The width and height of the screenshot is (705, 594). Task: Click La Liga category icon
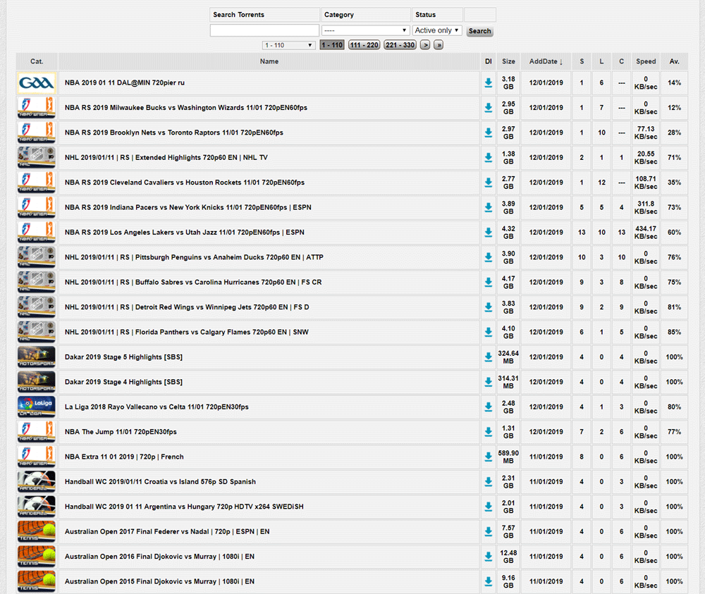(x=37, y=407)
